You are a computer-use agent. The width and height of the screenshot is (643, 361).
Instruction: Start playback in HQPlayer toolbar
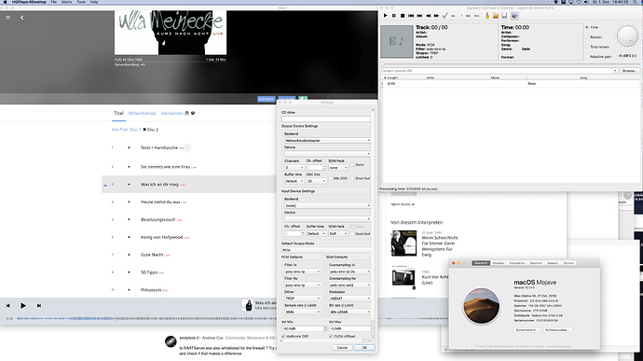click(x=385, y=16)
